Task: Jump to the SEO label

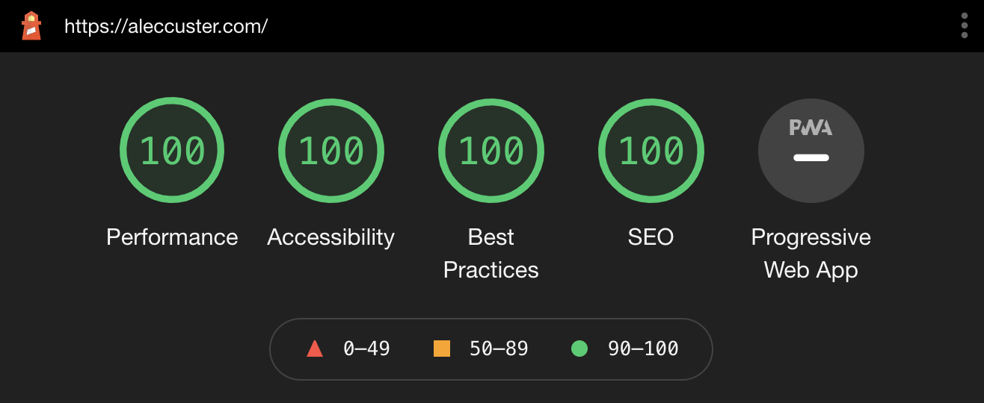Action: pos(651,237)
